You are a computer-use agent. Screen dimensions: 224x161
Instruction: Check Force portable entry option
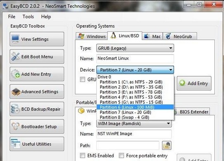tap(122, 156)
